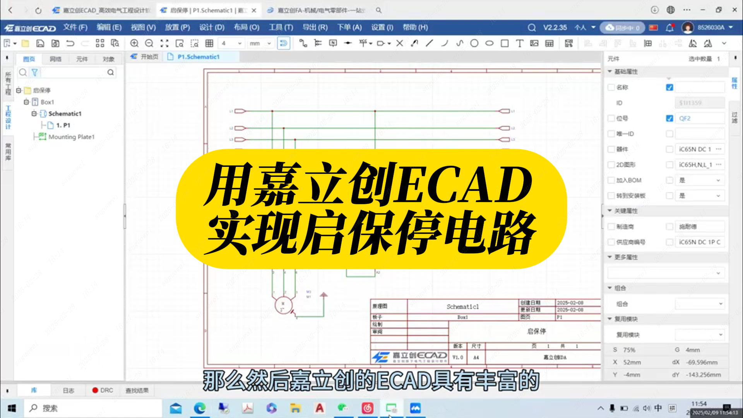
Task: Collapse the 关键属性 section
Action: click(609, 211)
